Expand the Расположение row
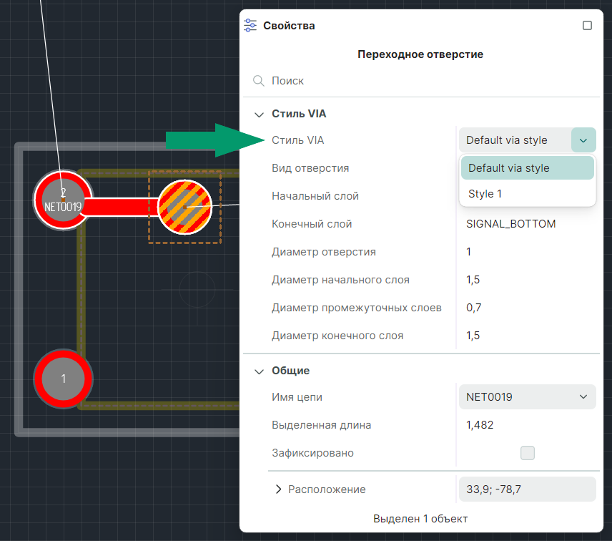 coord(279,489)
